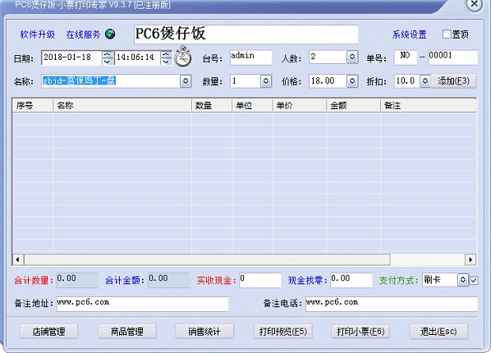The height and width of the screenshot is (353, 491).
Task: Click the 备注 column header
Action: click(x=429, y=106)
